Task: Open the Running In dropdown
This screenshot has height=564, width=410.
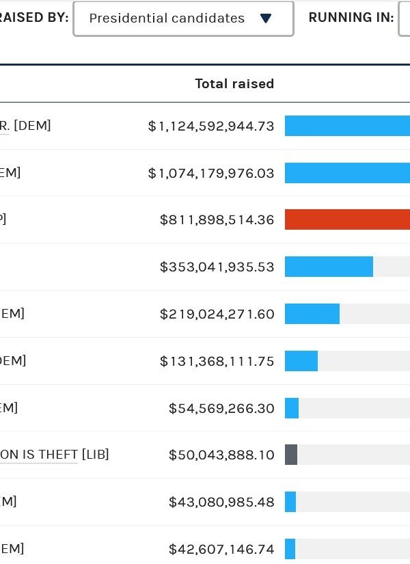Action: click(405, 18)
